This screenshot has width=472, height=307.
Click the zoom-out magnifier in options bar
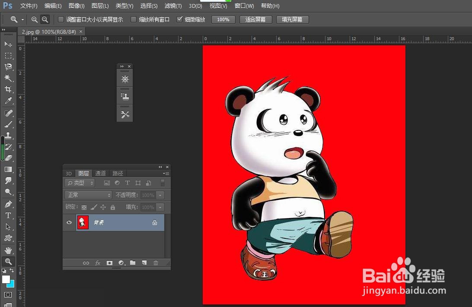point(45,19)
